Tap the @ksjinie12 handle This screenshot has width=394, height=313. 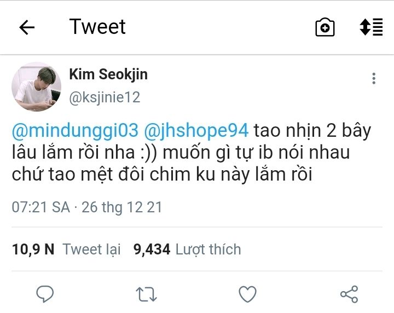tap(105, 97)
